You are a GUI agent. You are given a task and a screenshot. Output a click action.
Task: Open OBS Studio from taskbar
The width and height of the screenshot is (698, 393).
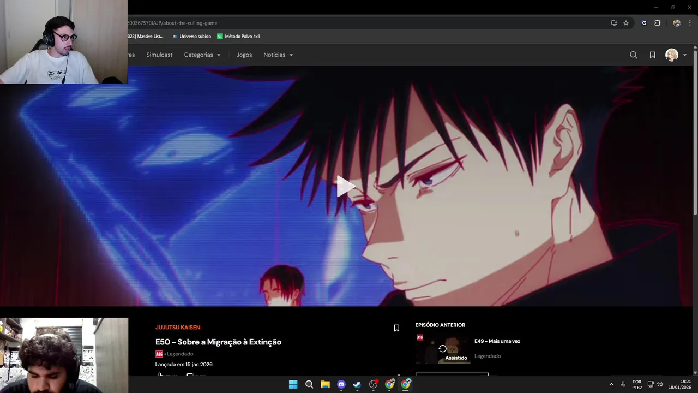coord(374,384)
